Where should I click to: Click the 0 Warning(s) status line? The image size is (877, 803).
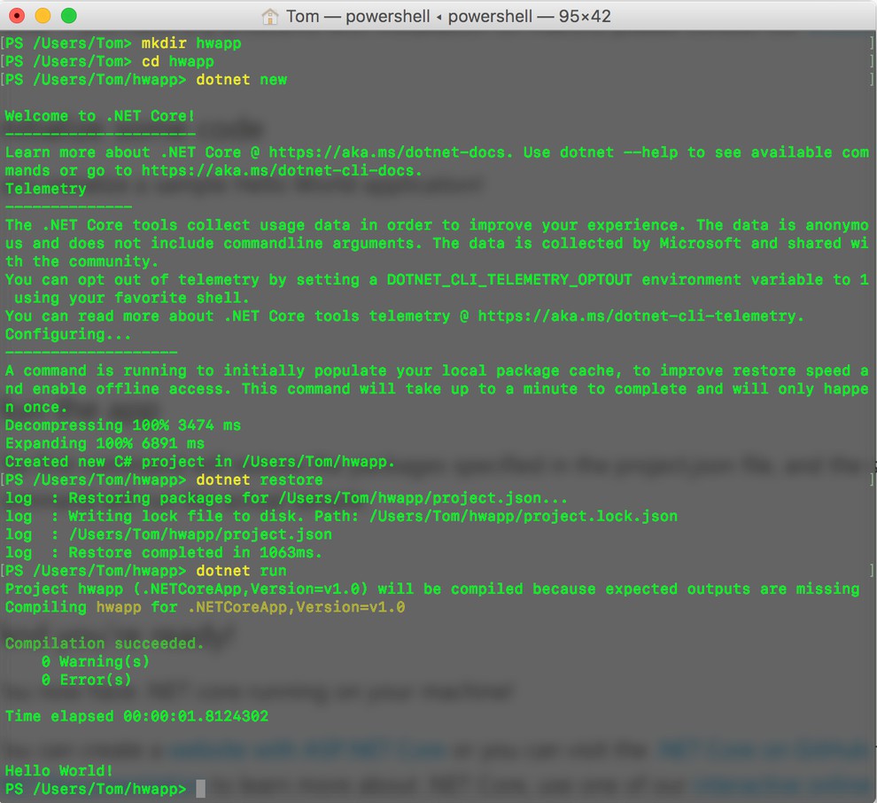coord(97,661)
